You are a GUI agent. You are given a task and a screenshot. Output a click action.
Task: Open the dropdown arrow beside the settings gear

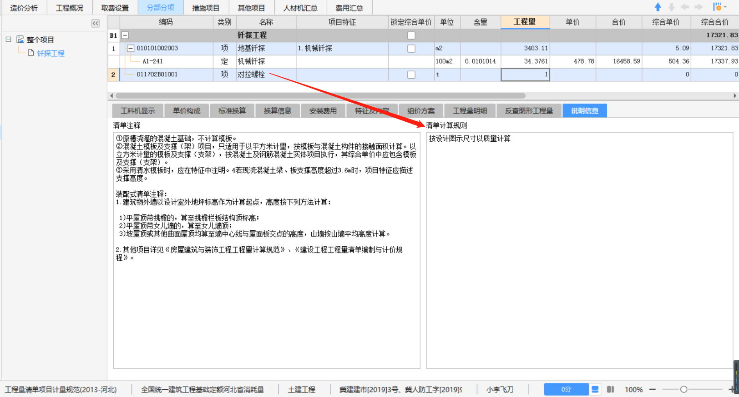pyautogui.click(x=725, y=7)
